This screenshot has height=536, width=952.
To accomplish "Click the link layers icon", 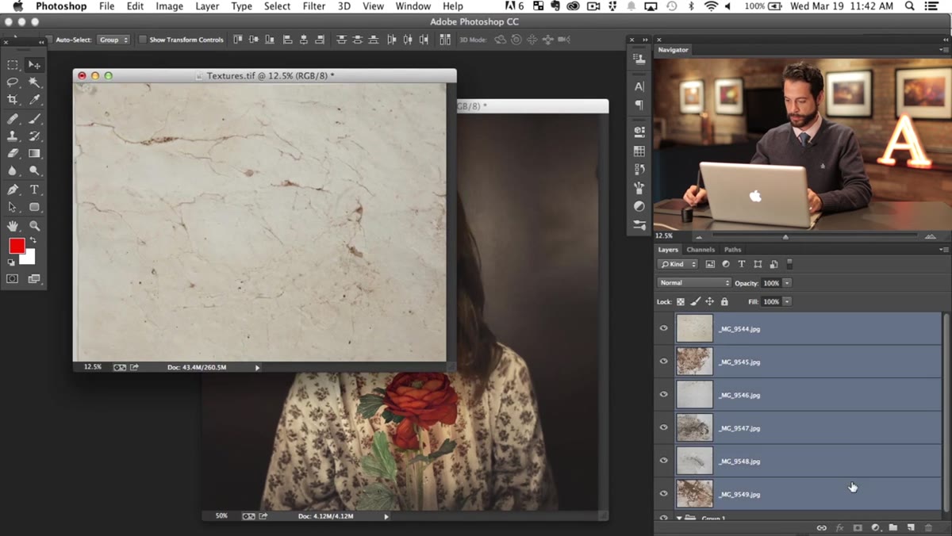I will pos(821,527).
